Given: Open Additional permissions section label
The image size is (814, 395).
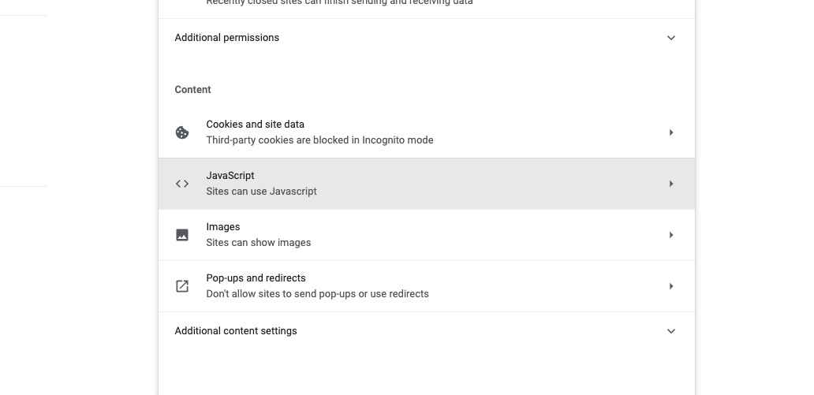Looking at the screenshot, I should click(x=227, y=37).
